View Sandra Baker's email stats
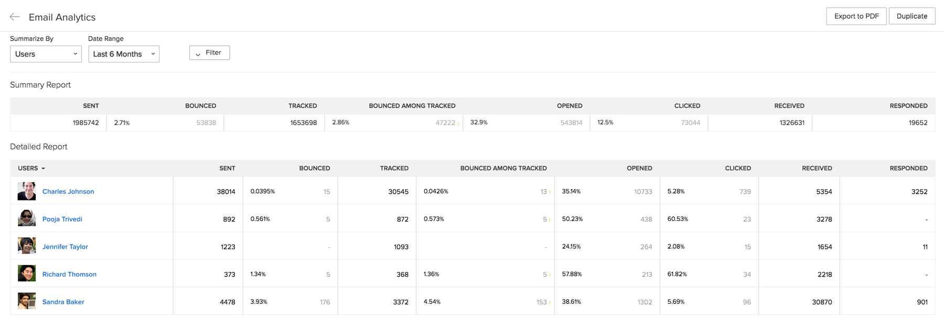Screen dimensions: 944x322 tap(63, 302)
